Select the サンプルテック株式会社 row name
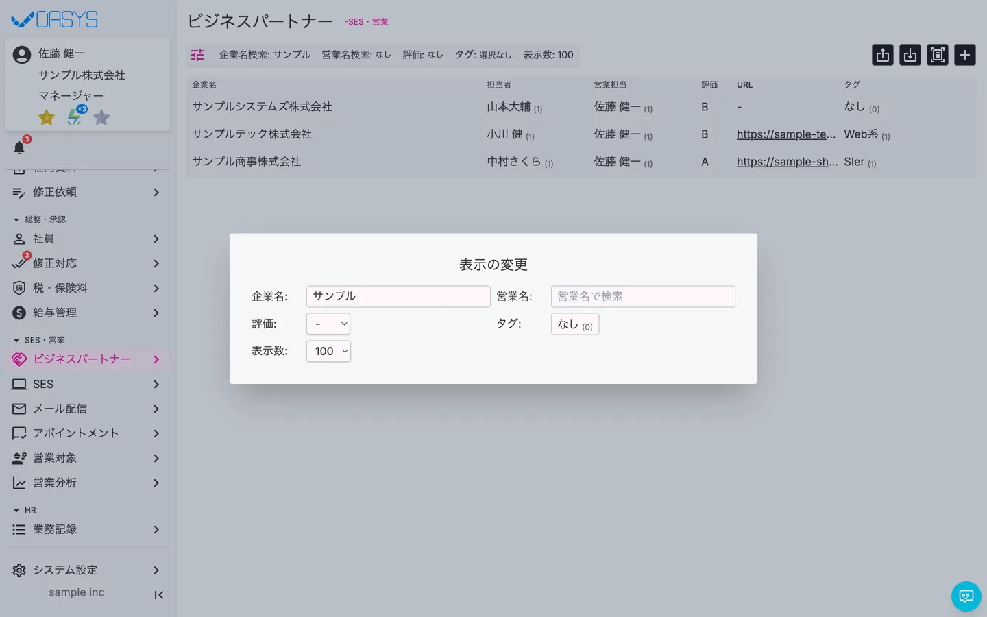Viewport: 987px width, 617px height. pyautogui.click(x=252, y=134)
